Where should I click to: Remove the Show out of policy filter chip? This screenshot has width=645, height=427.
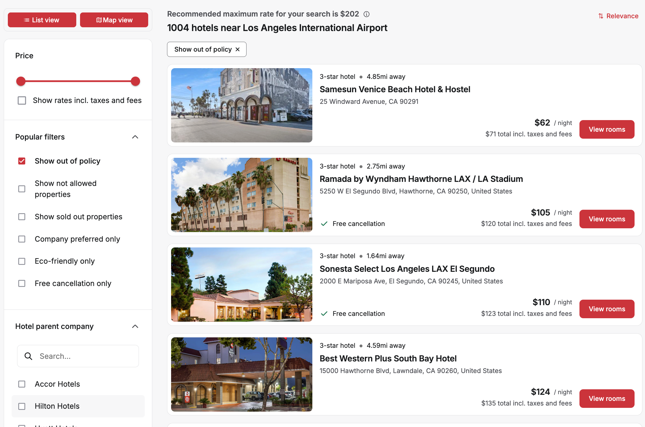(238, 49)
